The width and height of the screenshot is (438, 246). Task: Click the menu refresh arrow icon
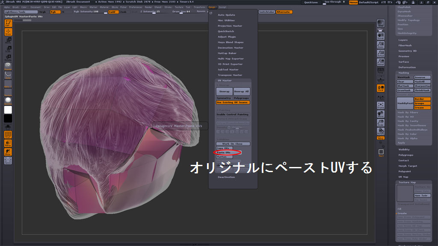point(211,13)
